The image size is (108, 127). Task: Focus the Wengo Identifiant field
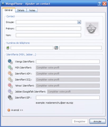coord(68,61)
